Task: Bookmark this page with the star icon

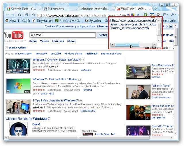Action: [x=34, y=15]
